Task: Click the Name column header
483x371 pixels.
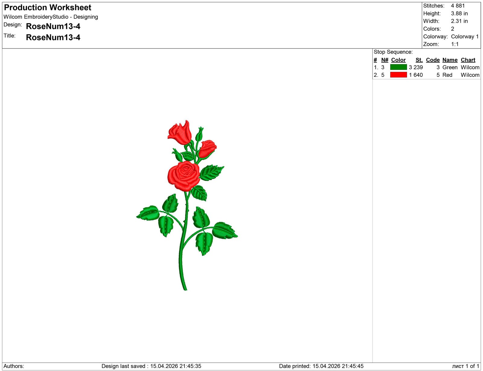Action: coord(450,60)
